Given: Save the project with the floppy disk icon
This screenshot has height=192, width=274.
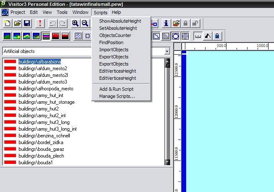Looking at the screenshot, I should (x=27, y=23).
